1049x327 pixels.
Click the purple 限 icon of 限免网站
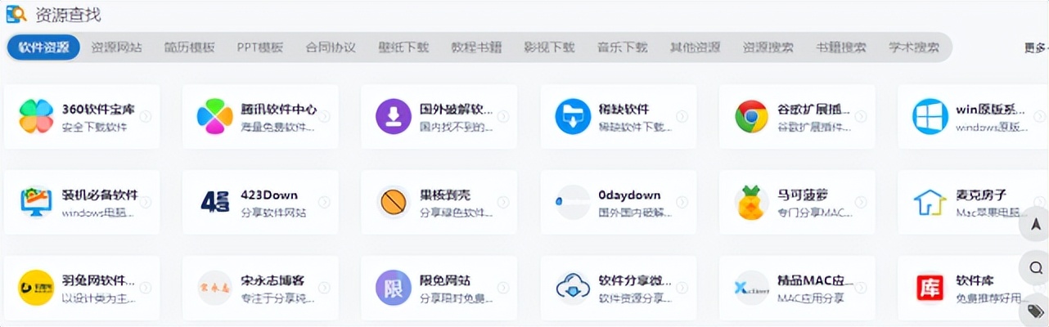coord(393,288)
